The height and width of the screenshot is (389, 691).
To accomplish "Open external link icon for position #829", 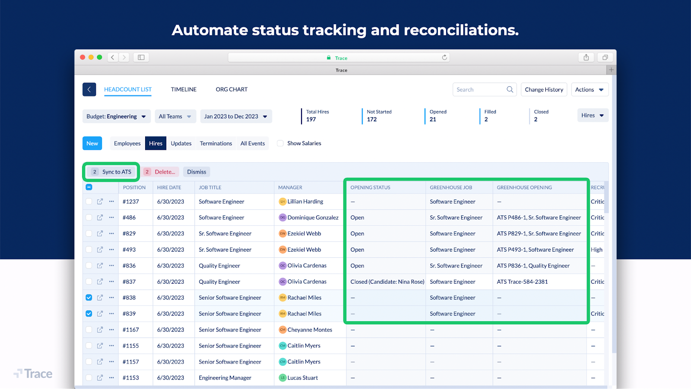I will (100, 234).
